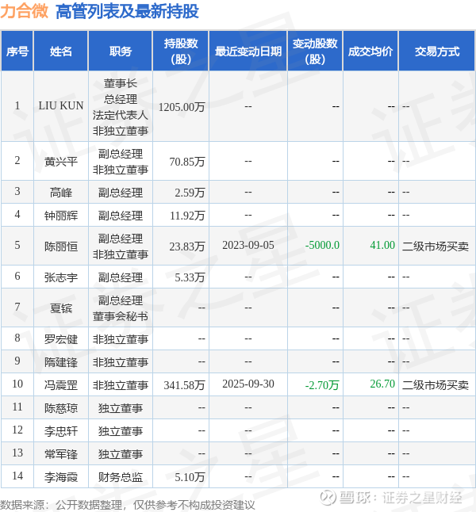Click 二级市场买卖 in 冯震罡 row
The image size is (476, 512).
tap(436, 385)
